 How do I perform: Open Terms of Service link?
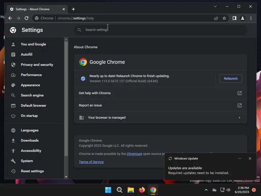91,162
